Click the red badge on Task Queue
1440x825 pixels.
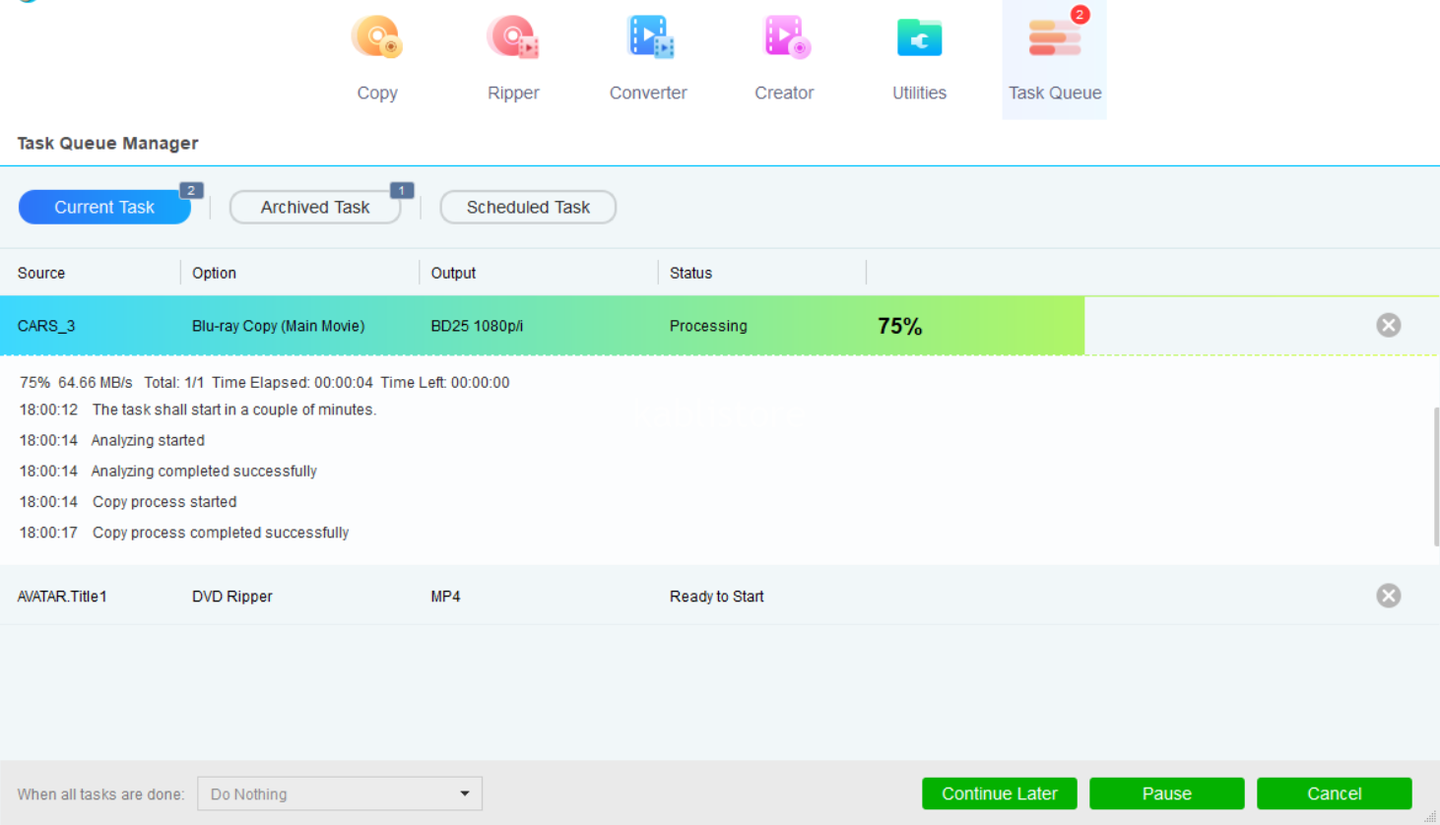coord(1080,15)
